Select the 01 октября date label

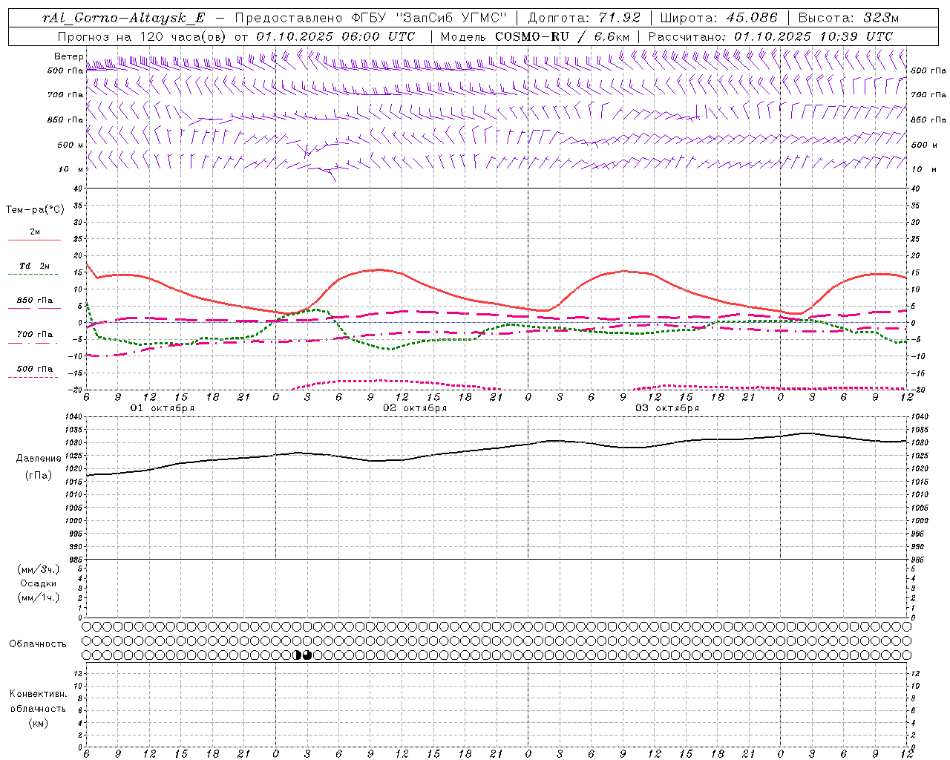coord(163,408)
